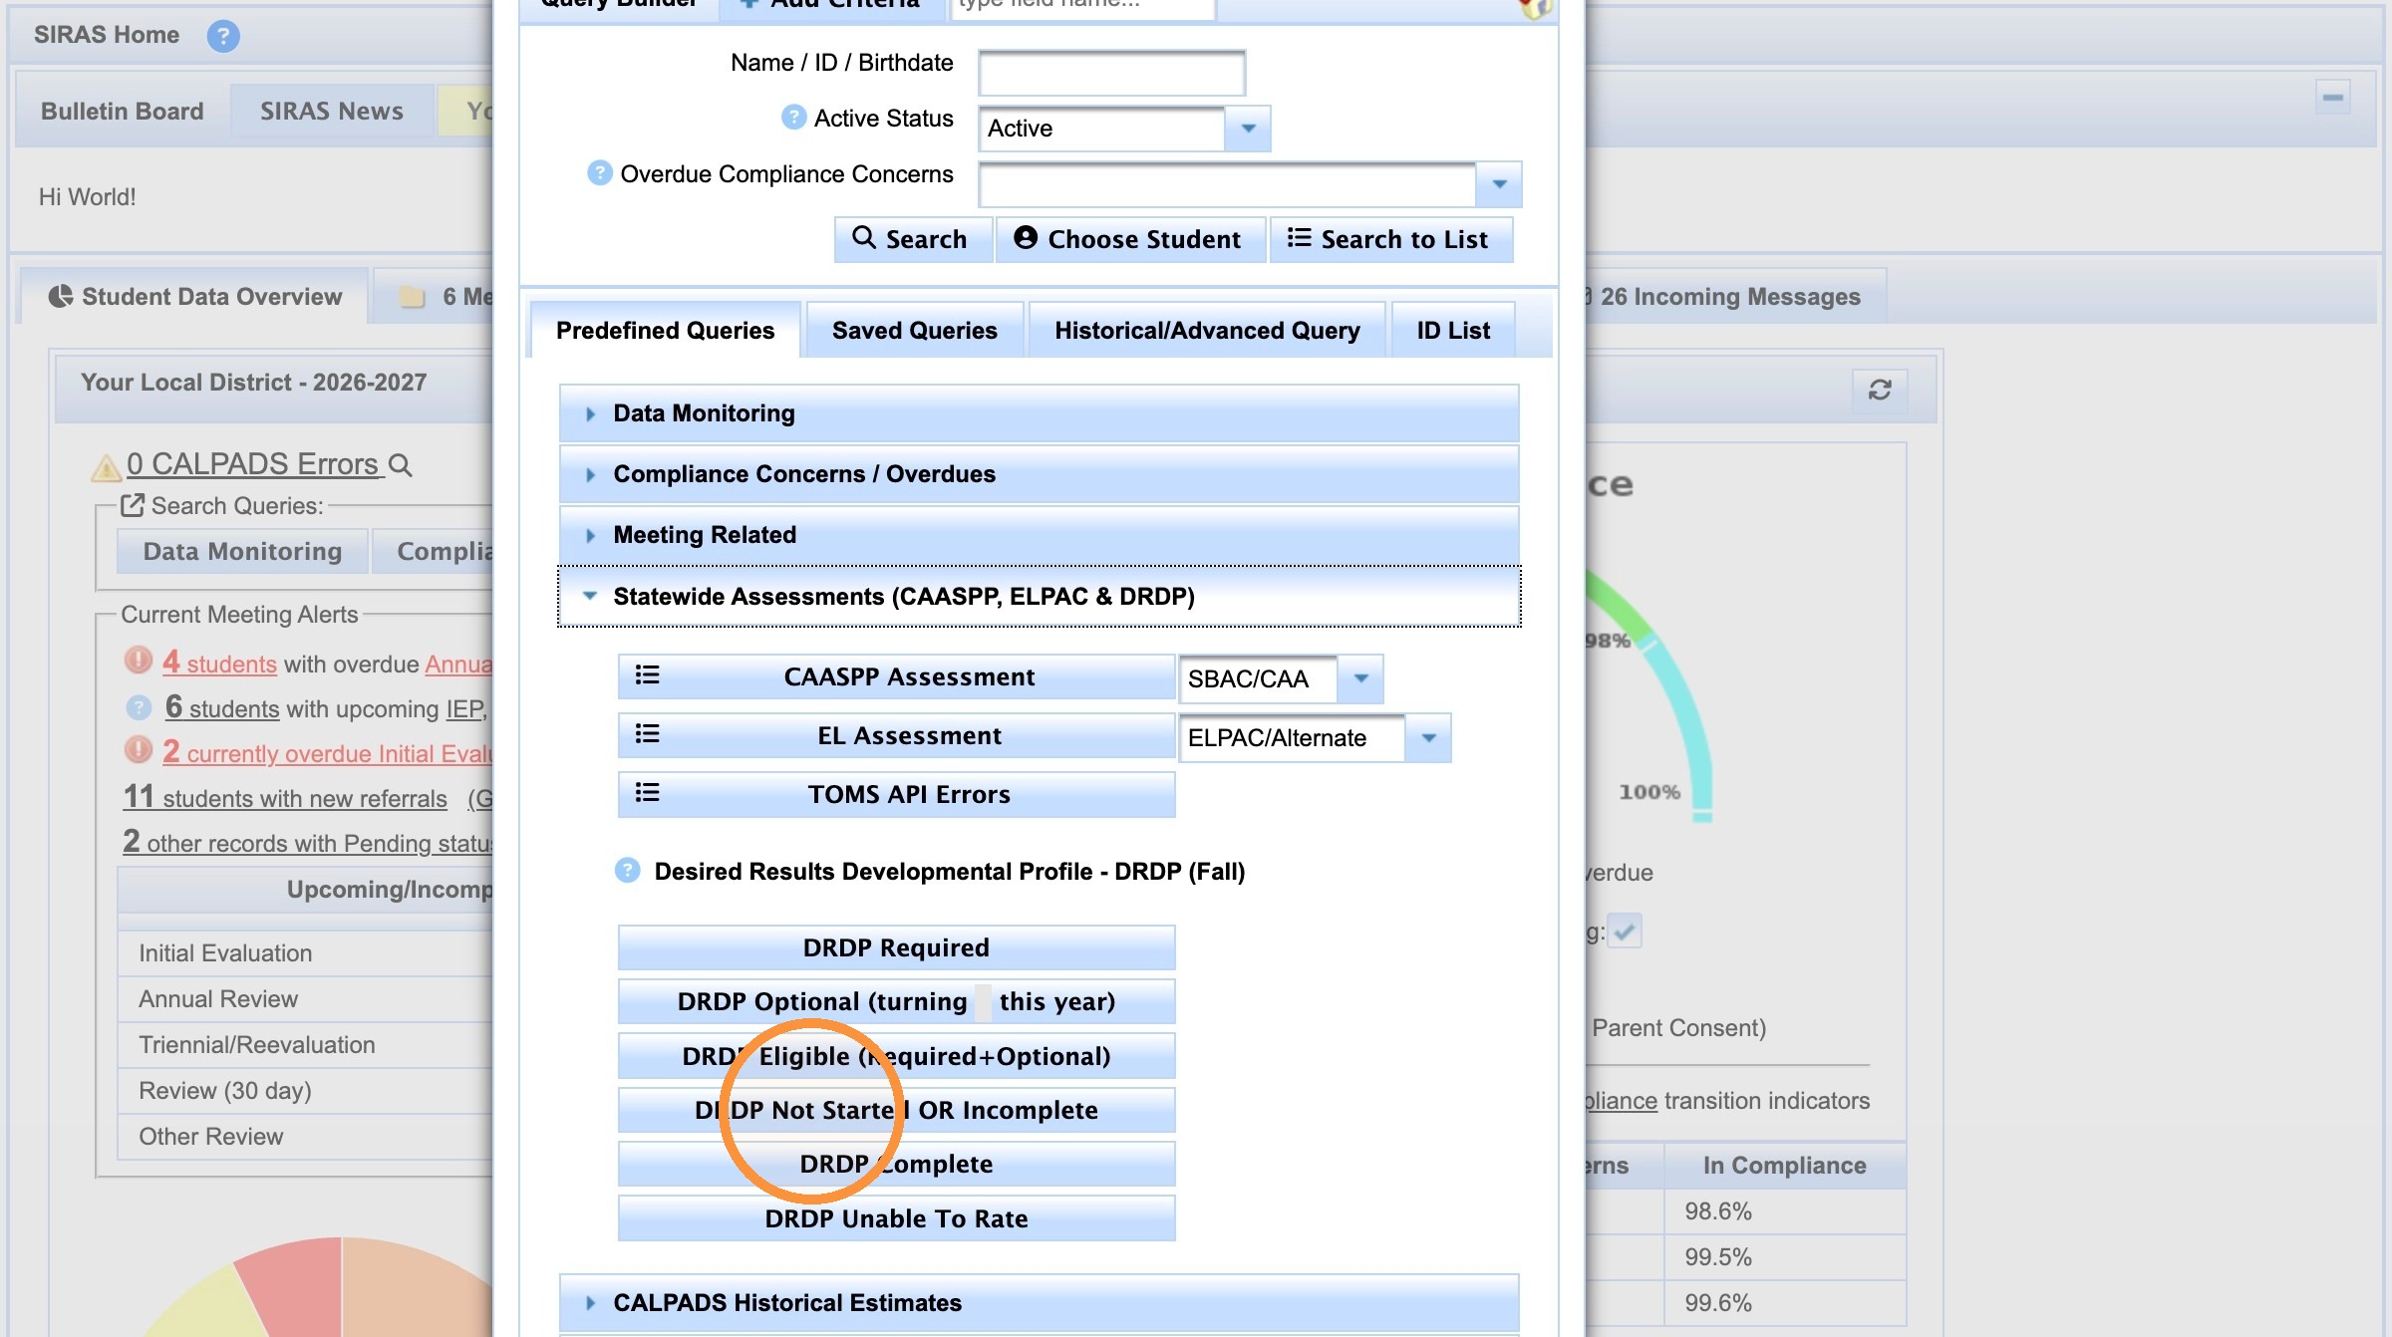
Task: Click the magnifier beside CALPADS Errors
Action: 401,465
